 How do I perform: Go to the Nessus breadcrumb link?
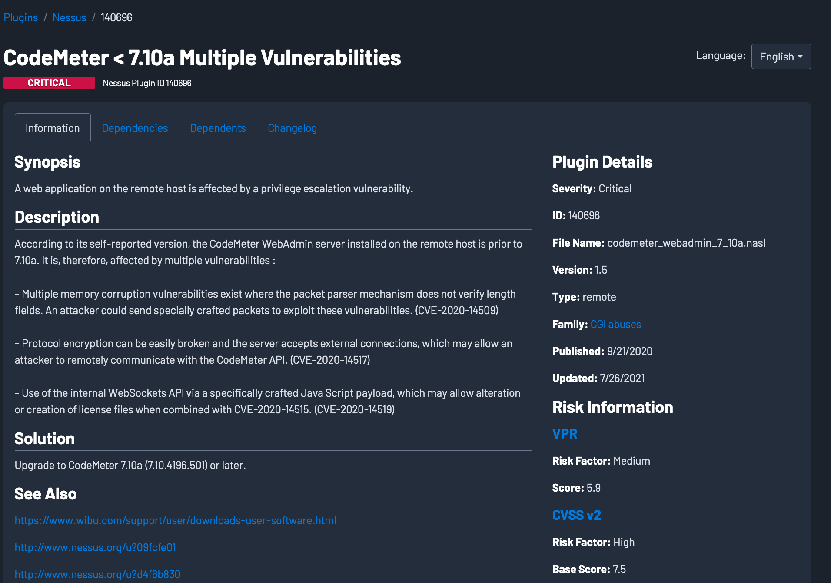pyautogui.click(x=70, y=18)
